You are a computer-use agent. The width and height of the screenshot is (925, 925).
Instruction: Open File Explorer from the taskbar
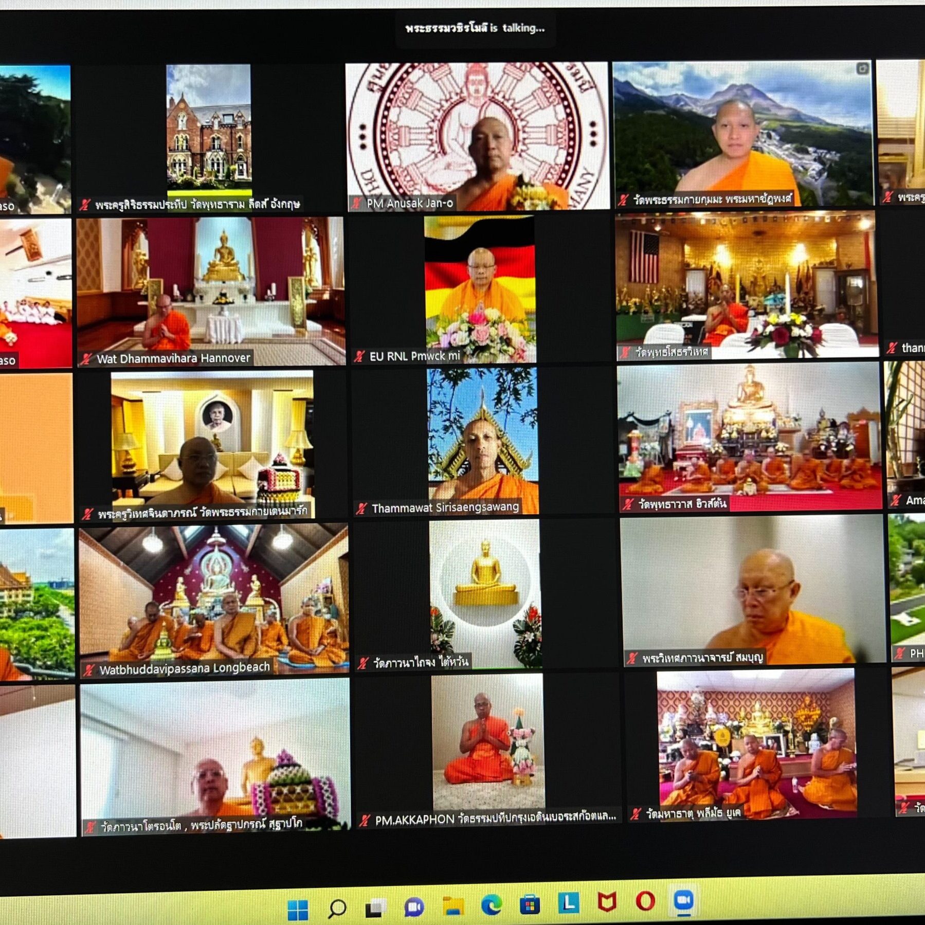[x=452, y=906]
